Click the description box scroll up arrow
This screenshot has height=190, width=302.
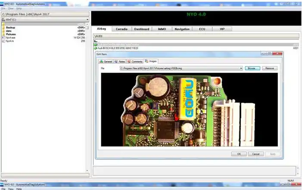pos(298,168)
